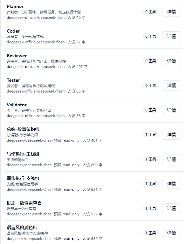
Task: Select the Validator agent title
Action: 16,105
